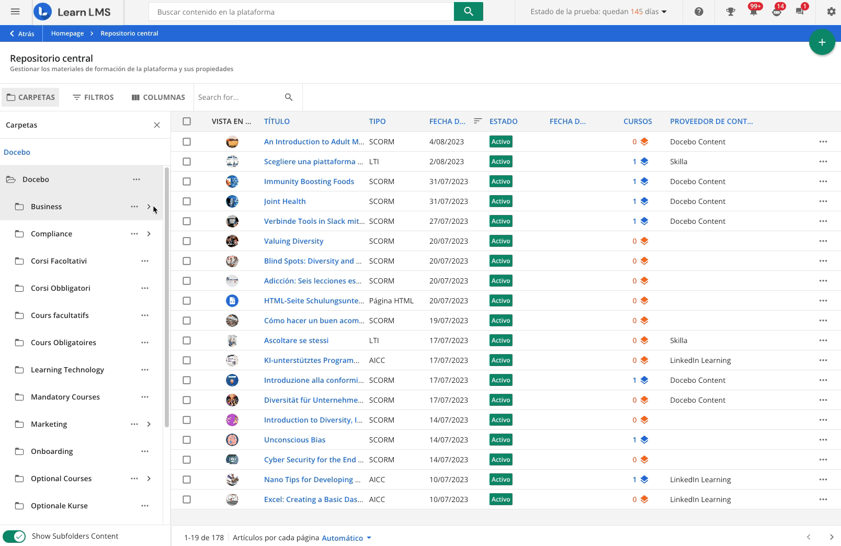The width and height of the screenshot is (841, 546).
Task: Click thumbnail of HTML-Seite Schulungsunte... row
Action: [232, 301]
